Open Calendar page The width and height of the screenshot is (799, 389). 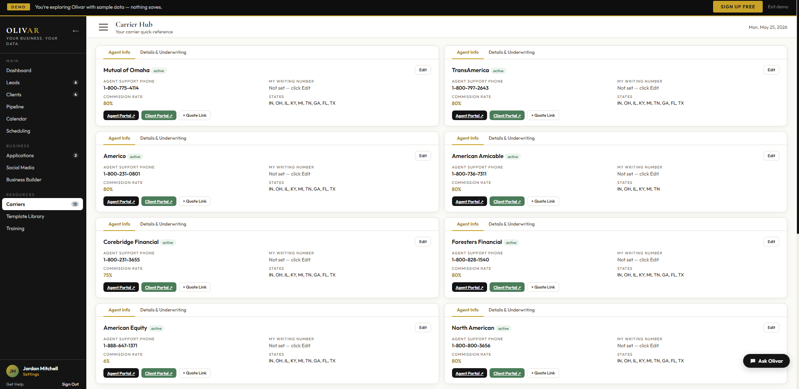click(x=42, y=119)
